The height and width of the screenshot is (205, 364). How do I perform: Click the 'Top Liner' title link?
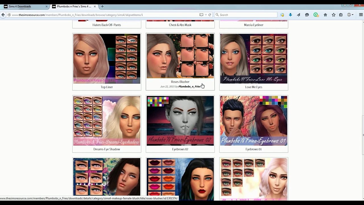(107, 87)
